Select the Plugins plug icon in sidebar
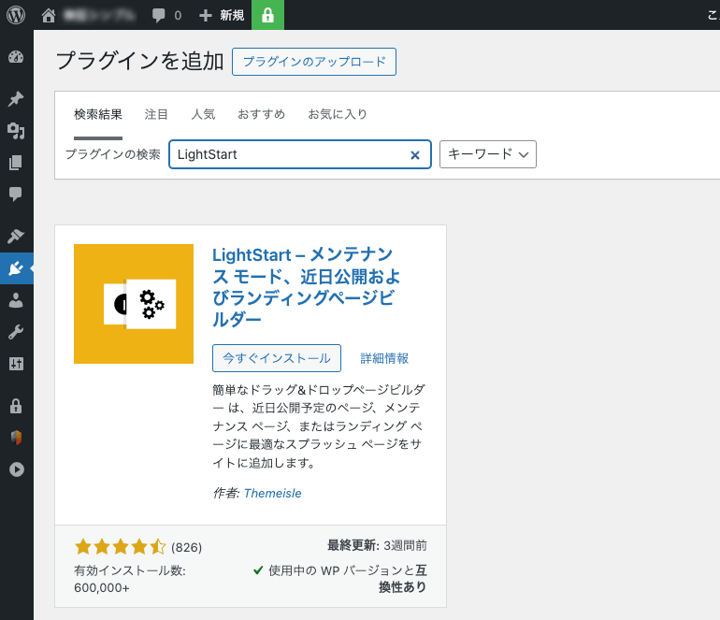Viewport: 720px width, 620px height. [x=16, y=268]
